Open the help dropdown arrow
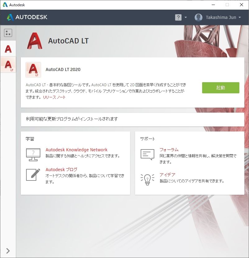 coord(186,17)
